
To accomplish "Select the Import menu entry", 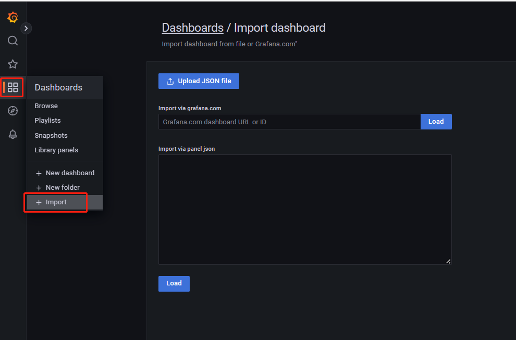I will 65,202.
